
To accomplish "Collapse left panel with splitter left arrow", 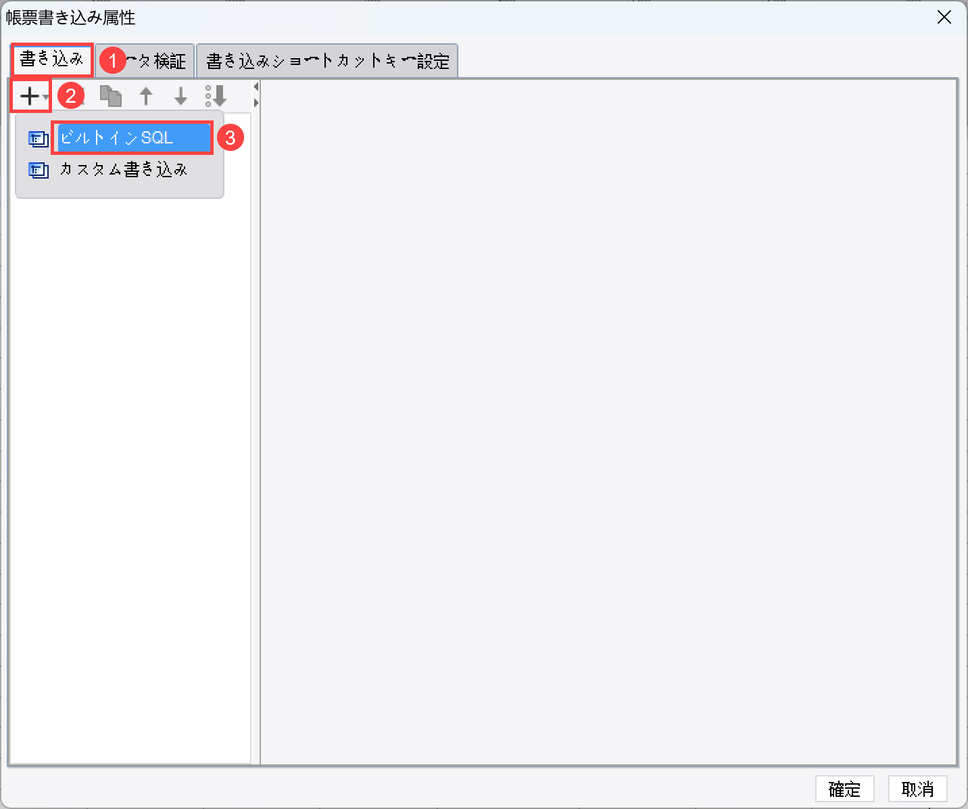I will click(256, 87).
